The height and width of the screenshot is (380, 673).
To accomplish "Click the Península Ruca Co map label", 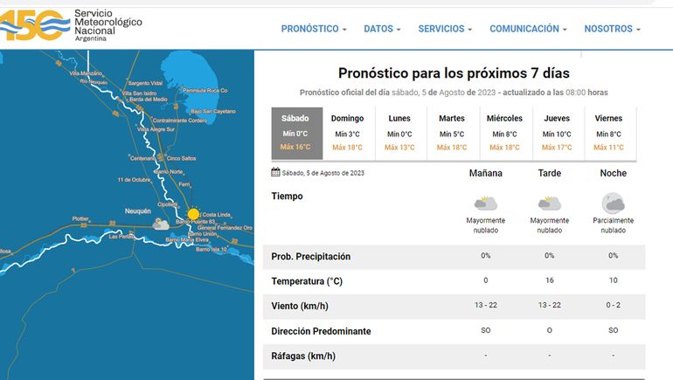I will pos(205,91).
